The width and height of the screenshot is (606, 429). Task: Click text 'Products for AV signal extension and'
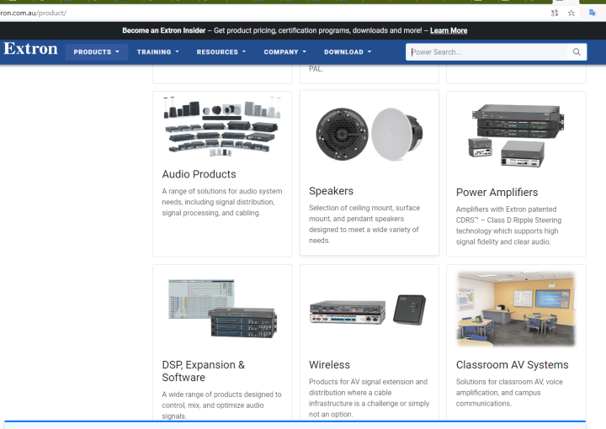tap(368, 382)
